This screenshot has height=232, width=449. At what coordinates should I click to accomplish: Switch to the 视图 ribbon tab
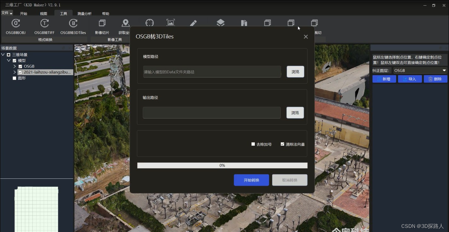[44, 14]
